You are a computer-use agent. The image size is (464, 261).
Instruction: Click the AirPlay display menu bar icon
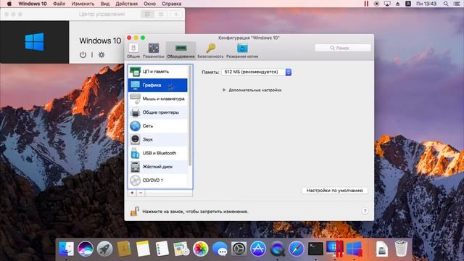[x=387, y=4]
